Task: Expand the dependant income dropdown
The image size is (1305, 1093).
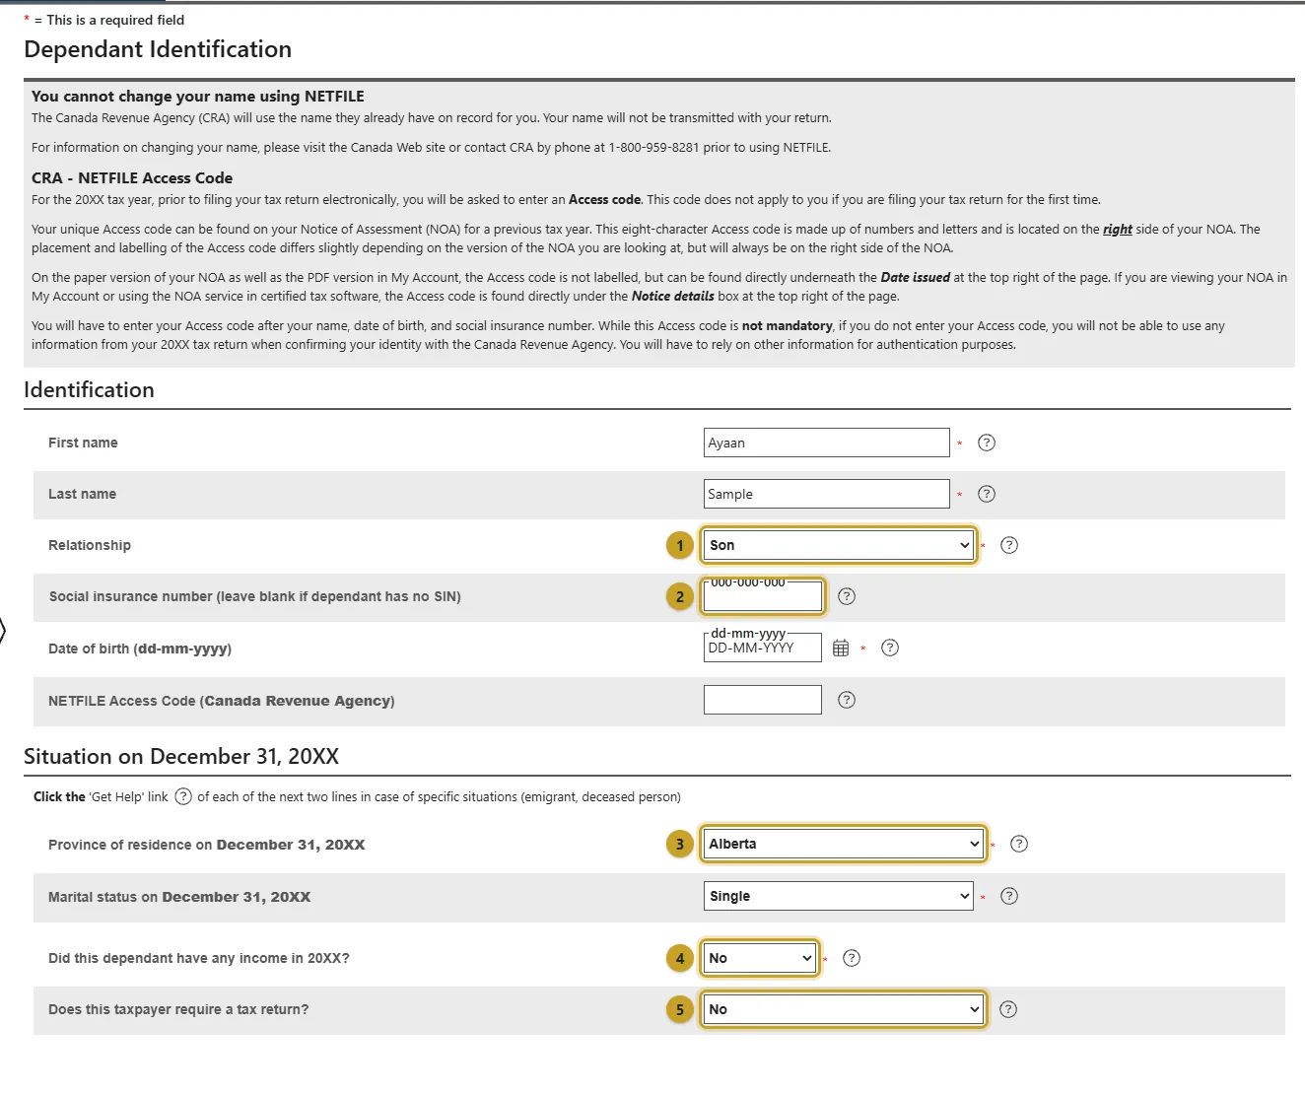Action: pos(760,958)
